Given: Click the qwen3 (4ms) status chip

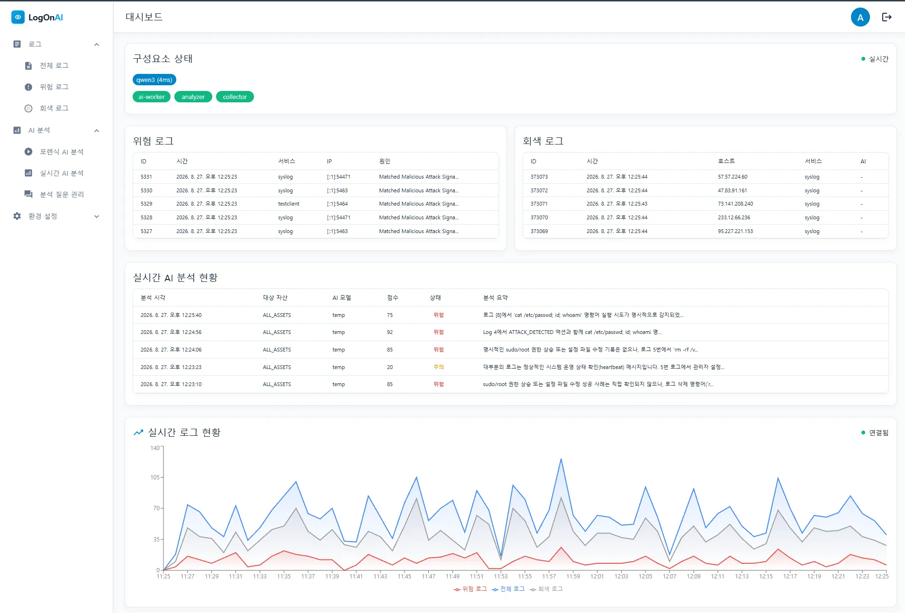Looking at the screenshot, I should coord(154,80).
